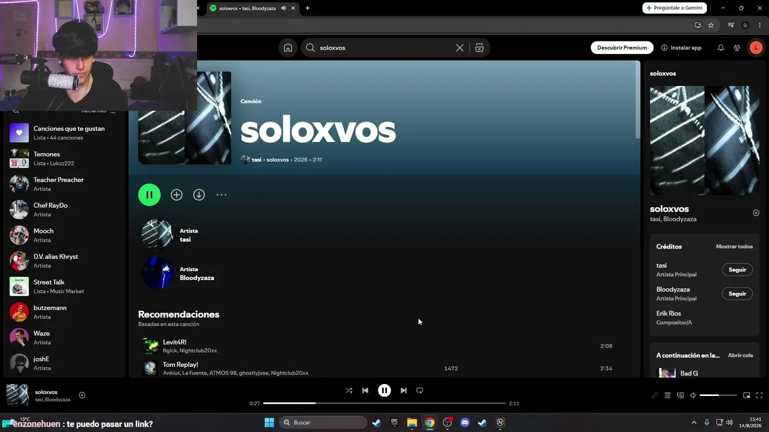Viewport: 769px width, 432px height.
Task: Clear the soloxvos search text with X
Action: pyautogui.click(x=460, y=48)
